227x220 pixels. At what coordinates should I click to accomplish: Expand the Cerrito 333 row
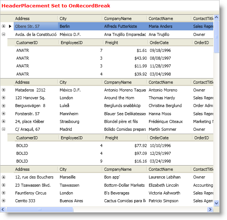tap(3, 201)
